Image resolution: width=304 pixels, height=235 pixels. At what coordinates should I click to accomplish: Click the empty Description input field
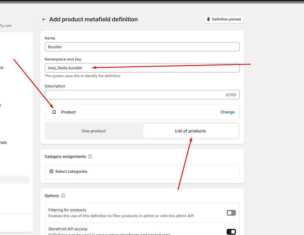134,95
